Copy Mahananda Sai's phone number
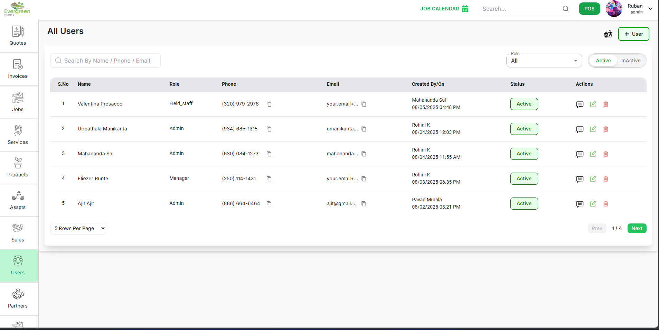The height and width of the screenshot is (330, 659). click(x=269, y=154)
